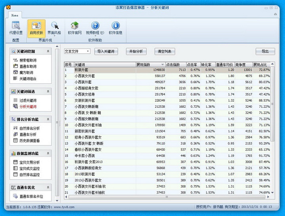This screenshot has width=285, height=216.
Task: Sort by 竞争度 column header
Action: tap(243, 65)
